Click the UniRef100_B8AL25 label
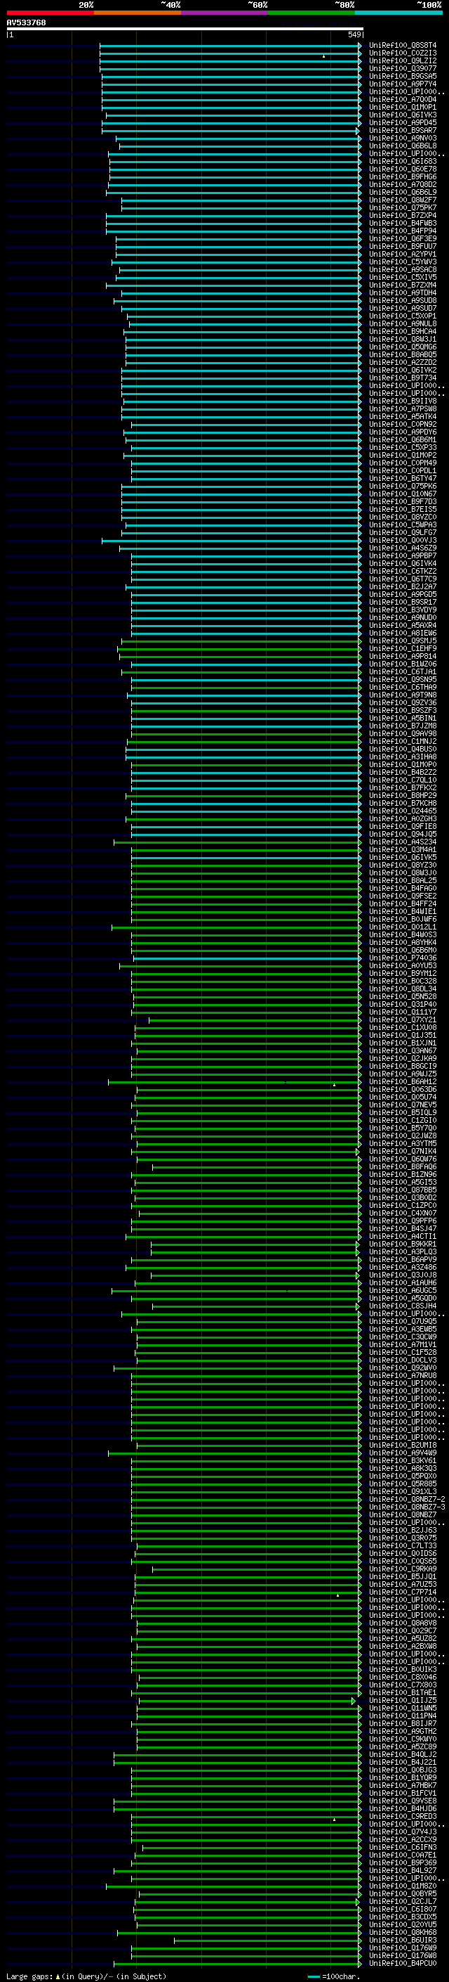This screenshot has height=1982, width=449. (x=402, y=880)
